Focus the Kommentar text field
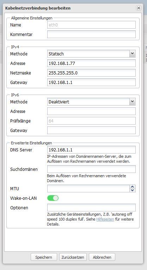The height and width of the screenshot is (270, 147). 91,34
